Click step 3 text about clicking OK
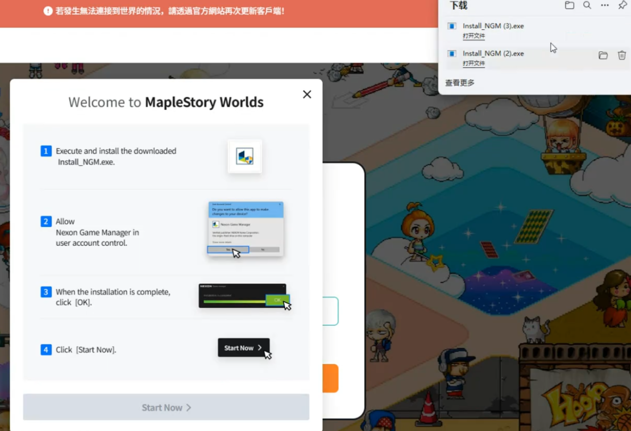This screenshot has height=431, width=631. point(113,297)
